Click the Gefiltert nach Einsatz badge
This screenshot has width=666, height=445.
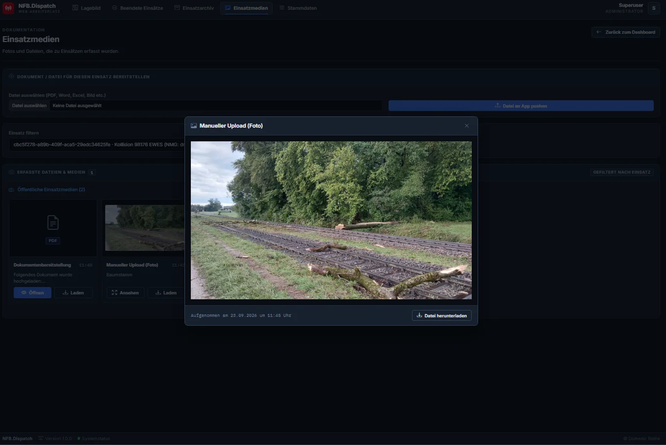pyautogui.click(x=621, y=172)
